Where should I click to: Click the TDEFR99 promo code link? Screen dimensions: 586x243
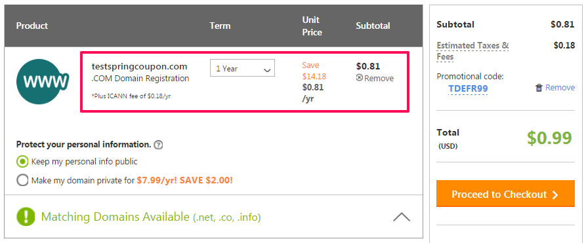coord(468,89)
